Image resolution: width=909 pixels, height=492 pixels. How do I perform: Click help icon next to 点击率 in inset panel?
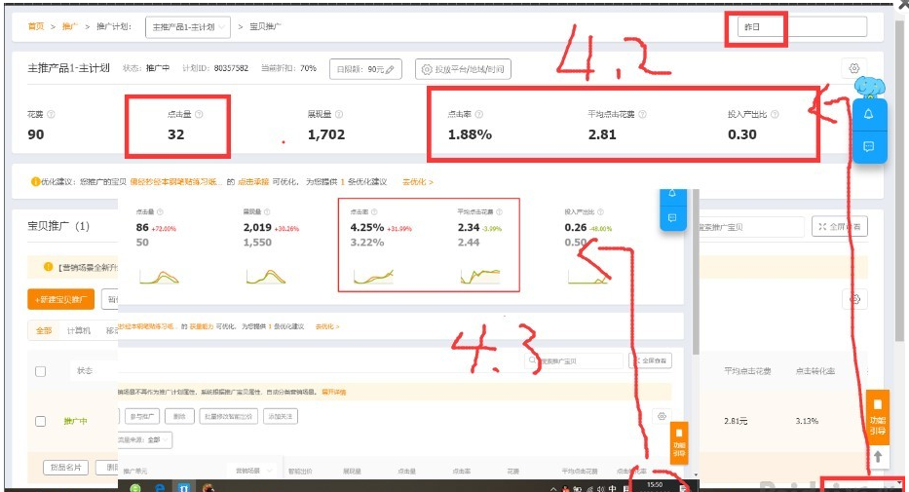click(374, 212)
